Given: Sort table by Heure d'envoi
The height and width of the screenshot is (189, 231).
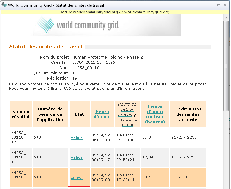Looking at the screenshot, I should (102, 114).
